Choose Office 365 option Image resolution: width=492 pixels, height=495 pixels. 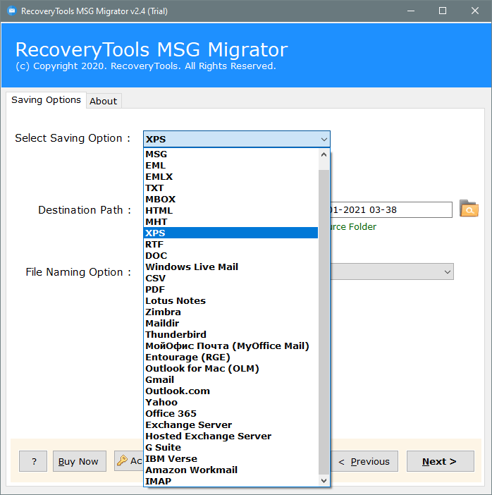[x=230, y=413]
